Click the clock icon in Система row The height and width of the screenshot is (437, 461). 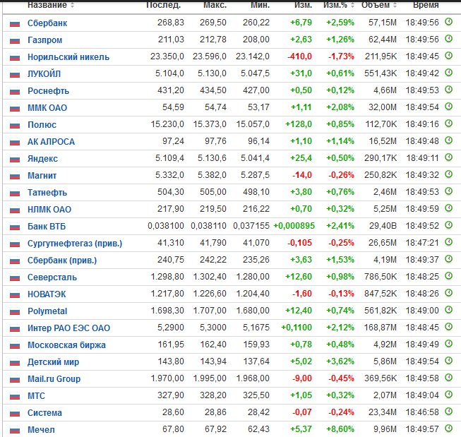(448, 412)
